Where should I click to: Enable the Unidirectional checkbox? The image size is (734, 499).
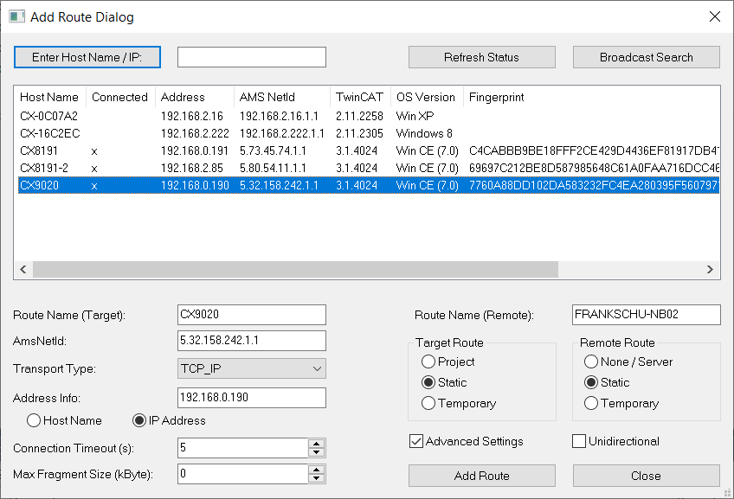(579, 441)
